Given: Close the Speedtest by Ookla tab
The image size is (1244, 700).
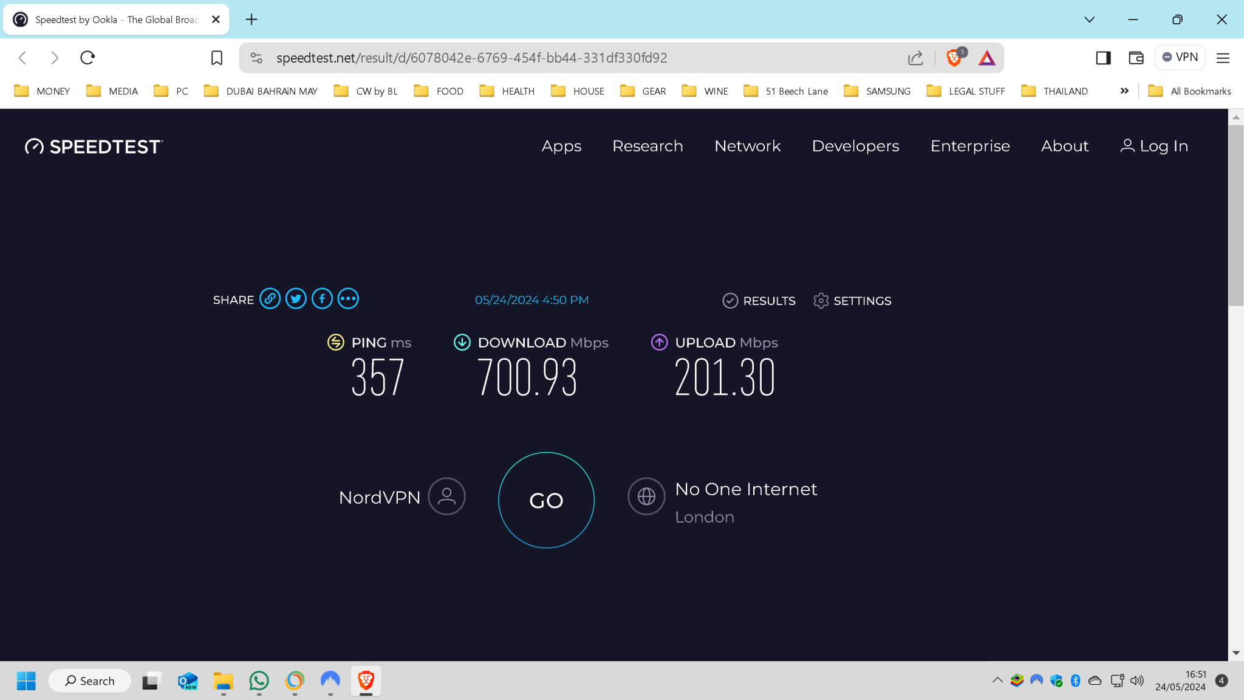Looking at the screenshot, I should click(x=216, y=19).
